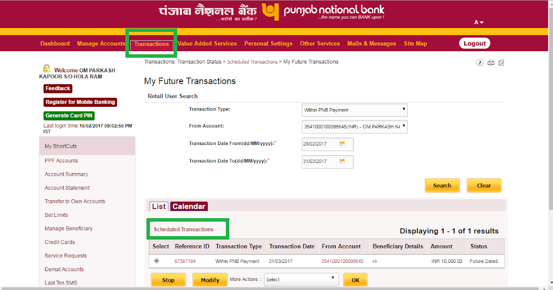
Task: Click the print icon near top right
Action: click(490, 62)
